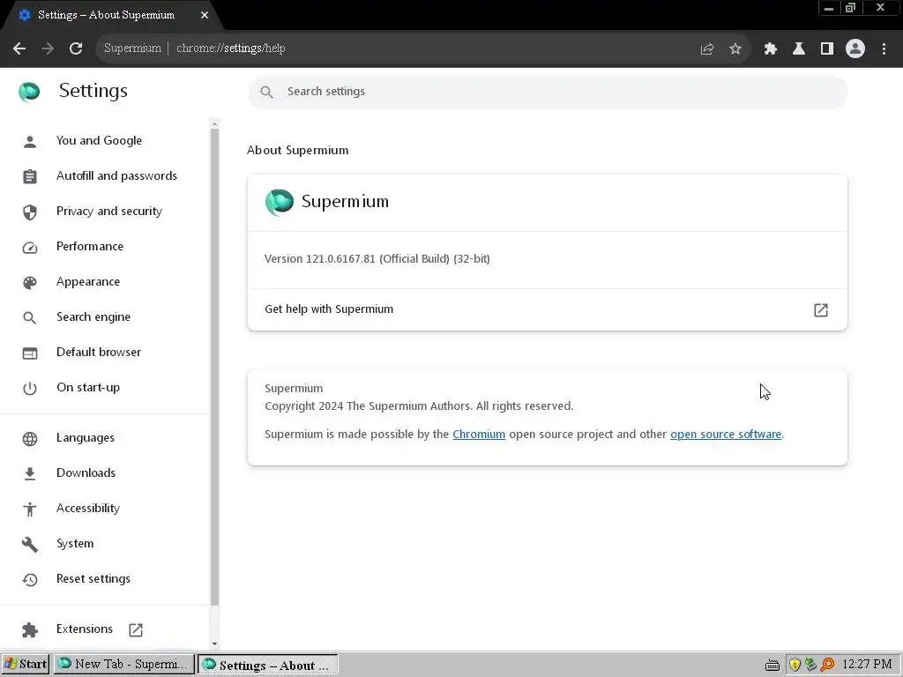The height and width of the screenshot is (677, 903).
Task: Reload the settings page
Action: (76, 48)
